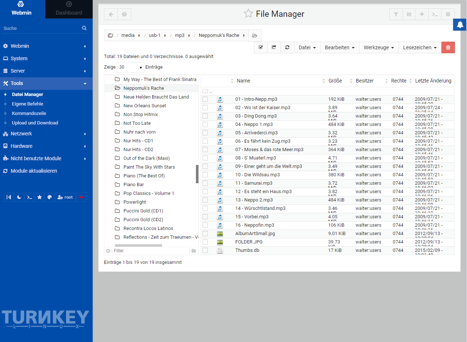Open the terminal icon in header
The height and width of the screenshot is (342, 467).
point(435,14)
